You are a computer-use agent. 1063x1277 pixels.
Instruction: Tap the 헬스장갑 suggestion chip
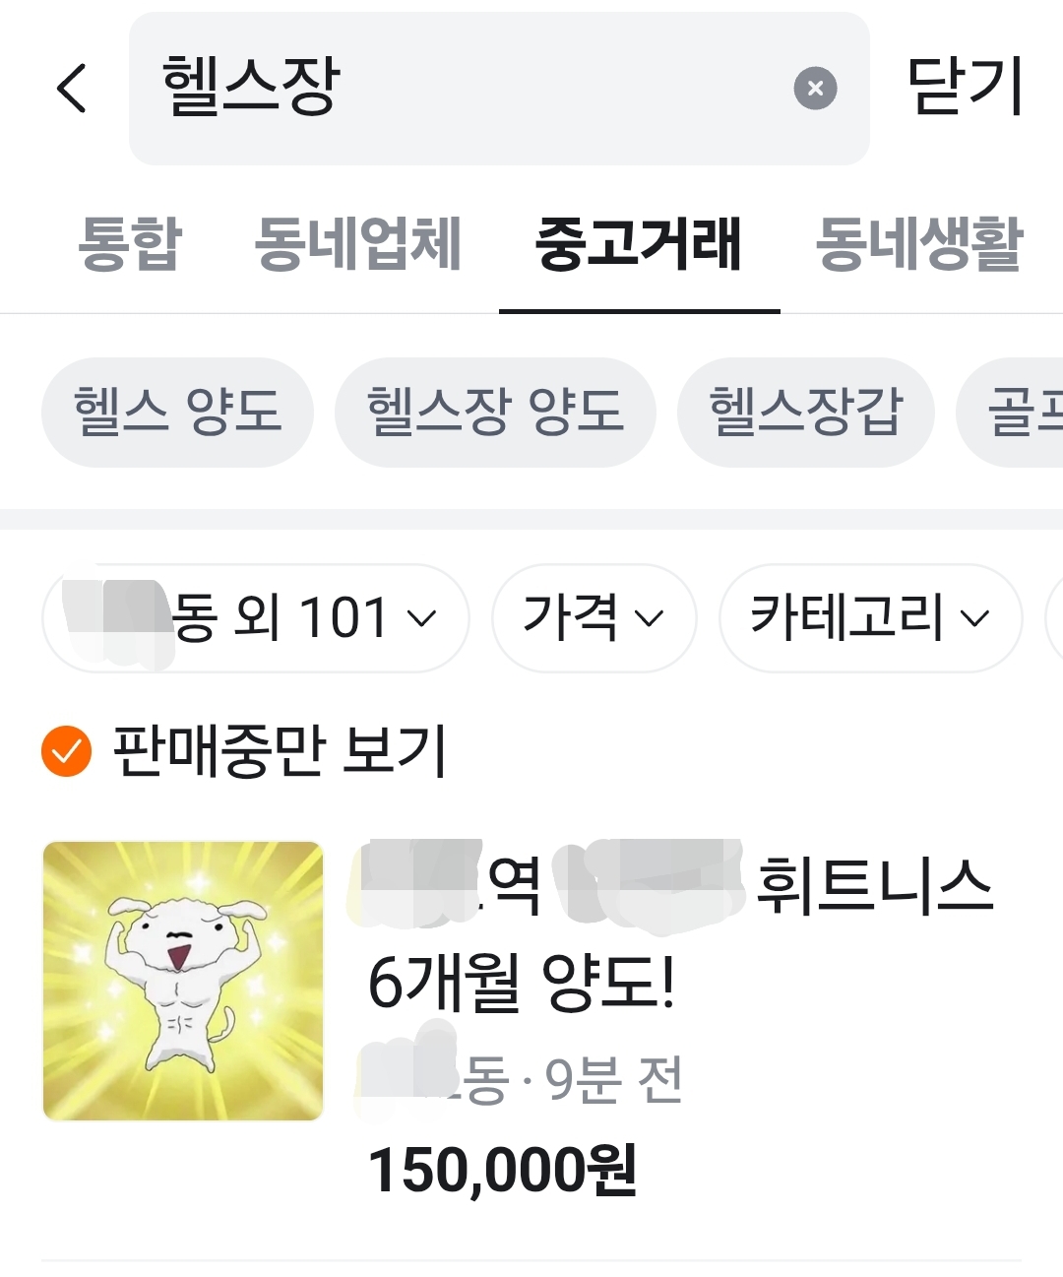tap(805, 412)
